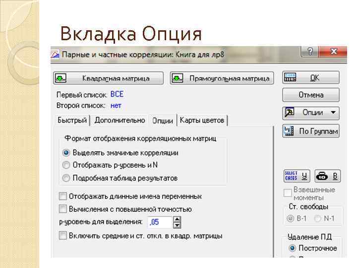Screen dimensions: 357x268
Task: Click the weight button marked B
Action: 327,176
